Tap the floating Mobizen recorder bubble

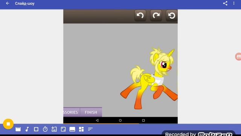[x=238, y=57]
